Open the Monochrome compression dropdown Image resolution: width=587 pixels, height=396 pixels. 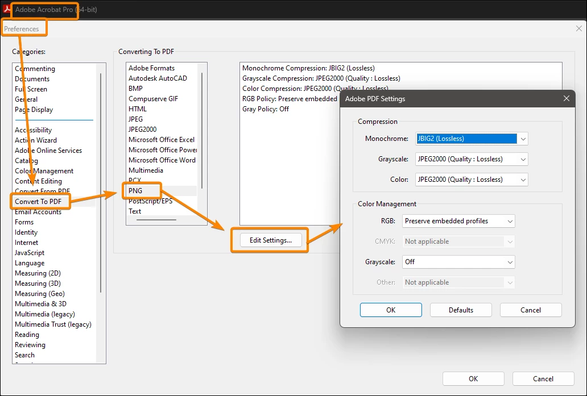coord(472,139)
